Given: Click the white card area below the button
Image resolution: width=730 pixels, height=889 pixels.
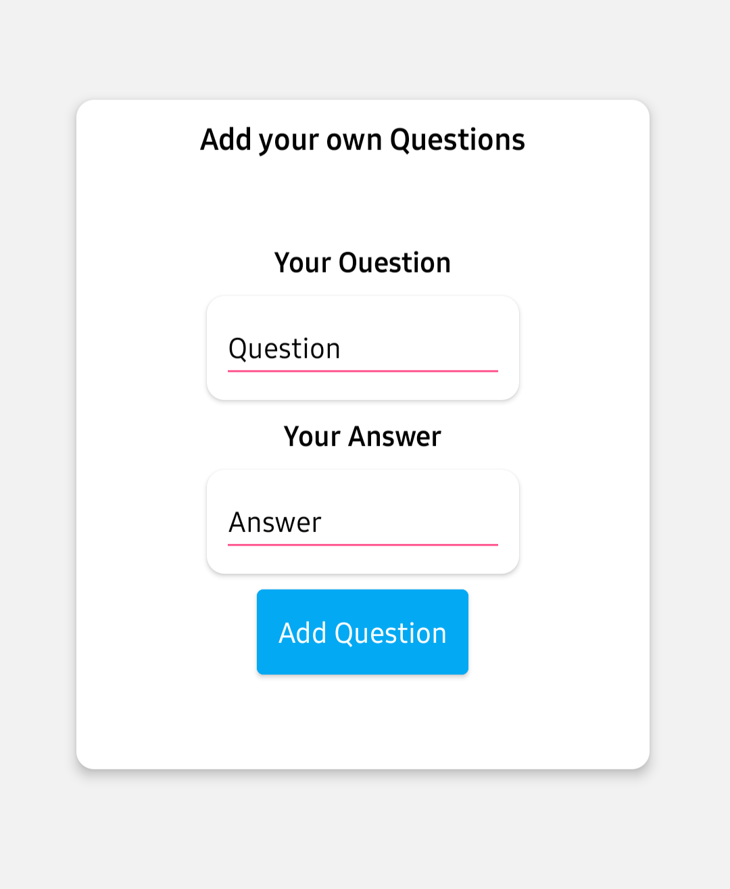Looking at the screenshot, I should 362,723.
